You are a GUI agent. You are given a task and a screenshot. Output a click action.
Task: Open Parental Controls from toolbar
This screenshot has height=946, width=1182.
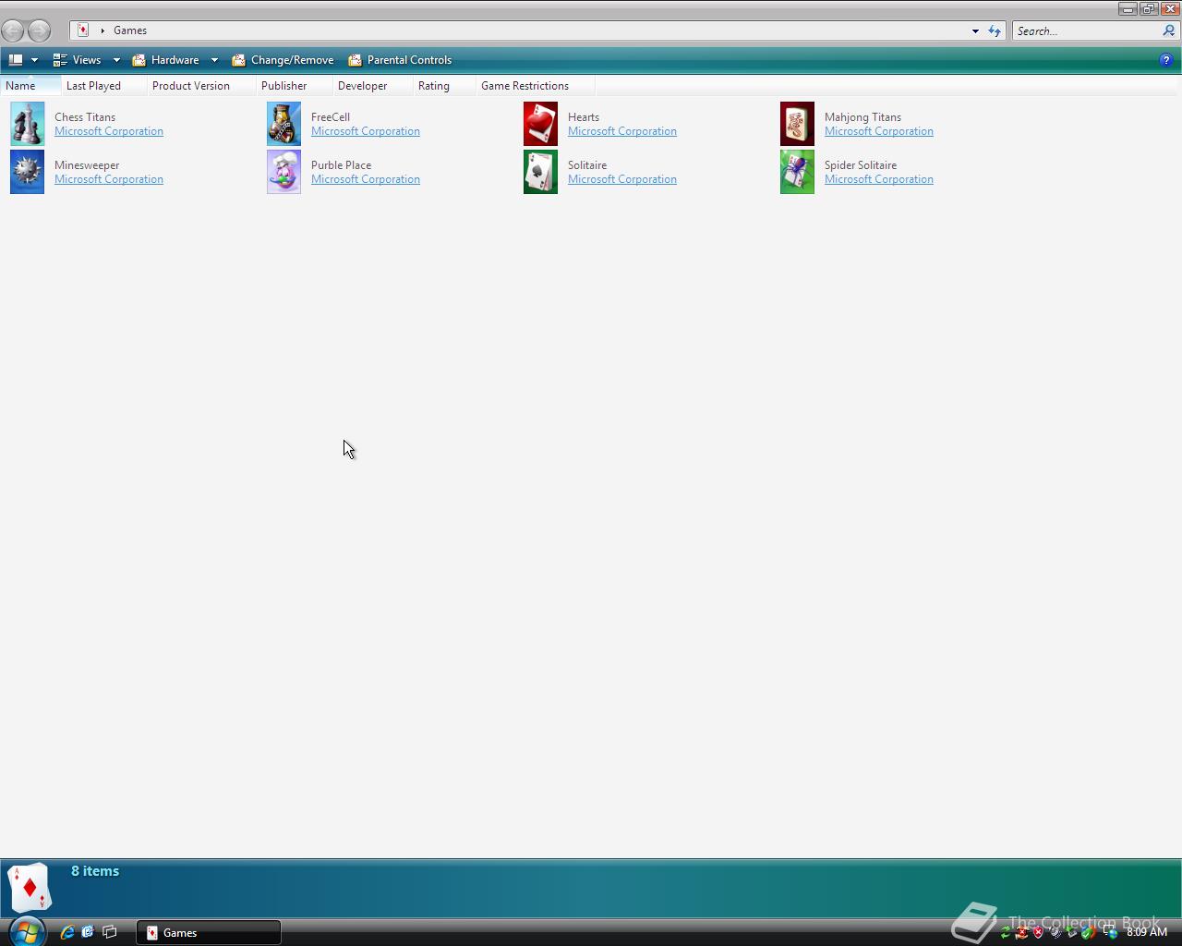point(400,60)
